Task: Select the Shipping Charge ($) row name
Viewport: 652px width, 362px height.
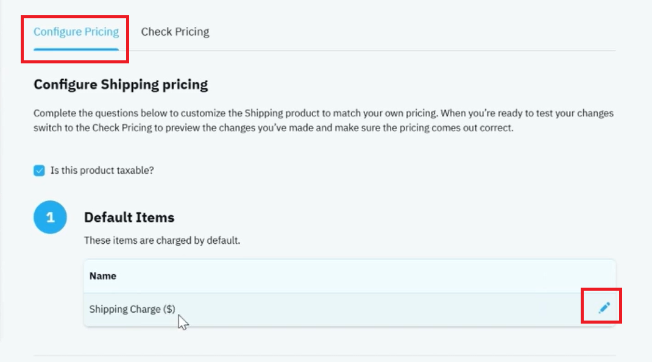Action: (132, 309)
